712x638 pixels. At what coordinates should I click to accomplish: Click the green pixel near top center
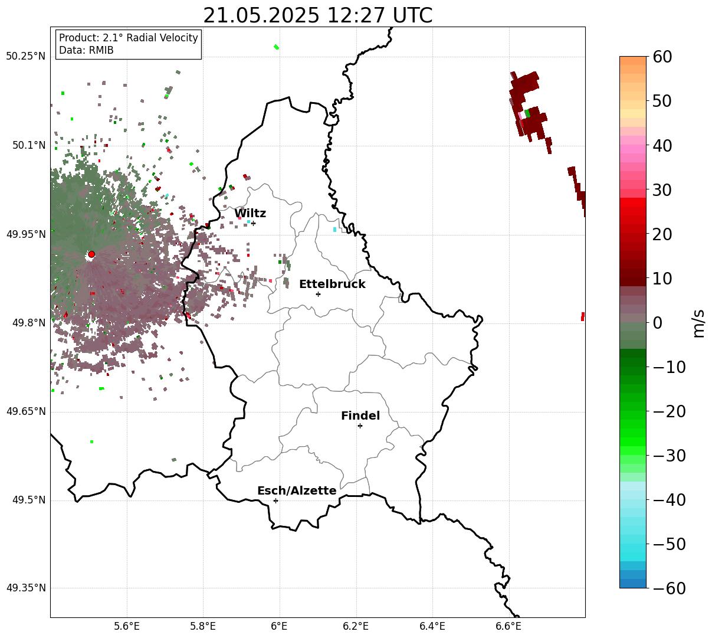[276, 47]
